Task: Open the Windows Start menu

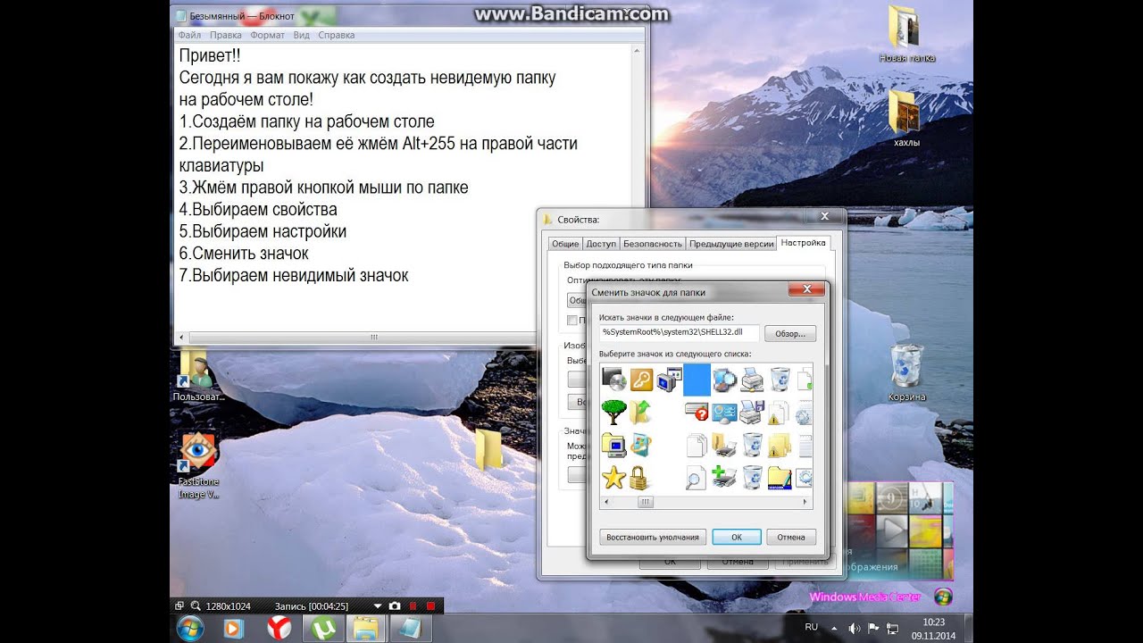Action: [189, 628]
